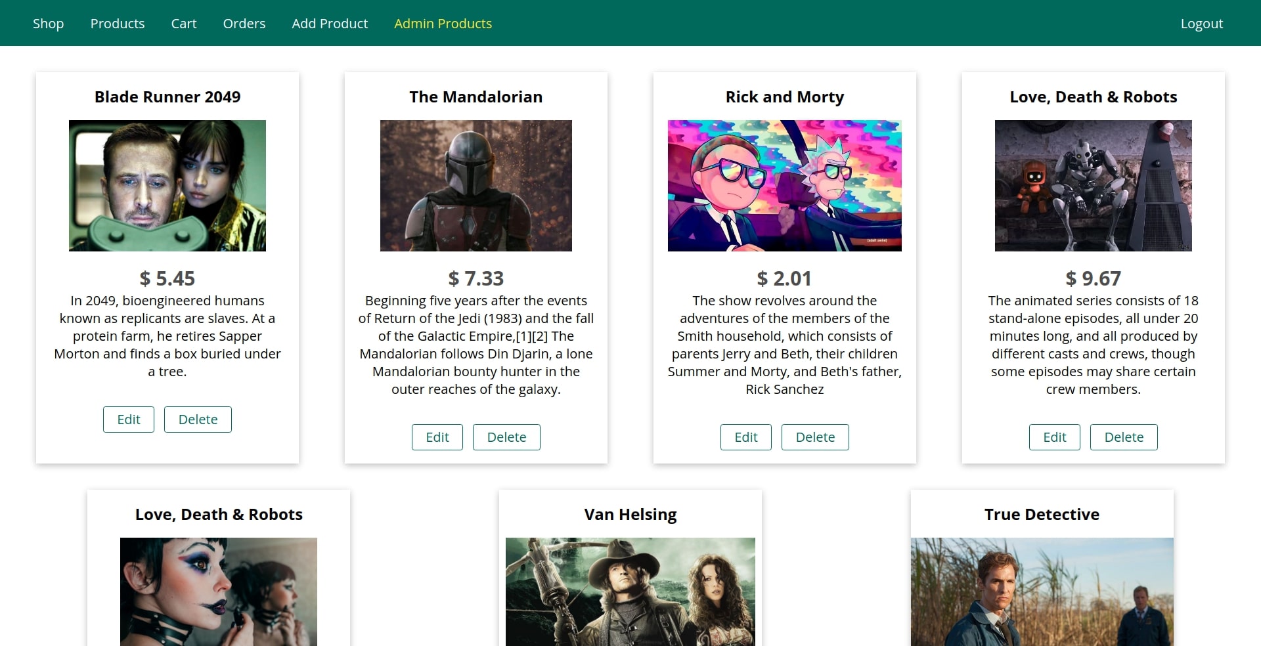Edit the Rick and Morty product

746,437
